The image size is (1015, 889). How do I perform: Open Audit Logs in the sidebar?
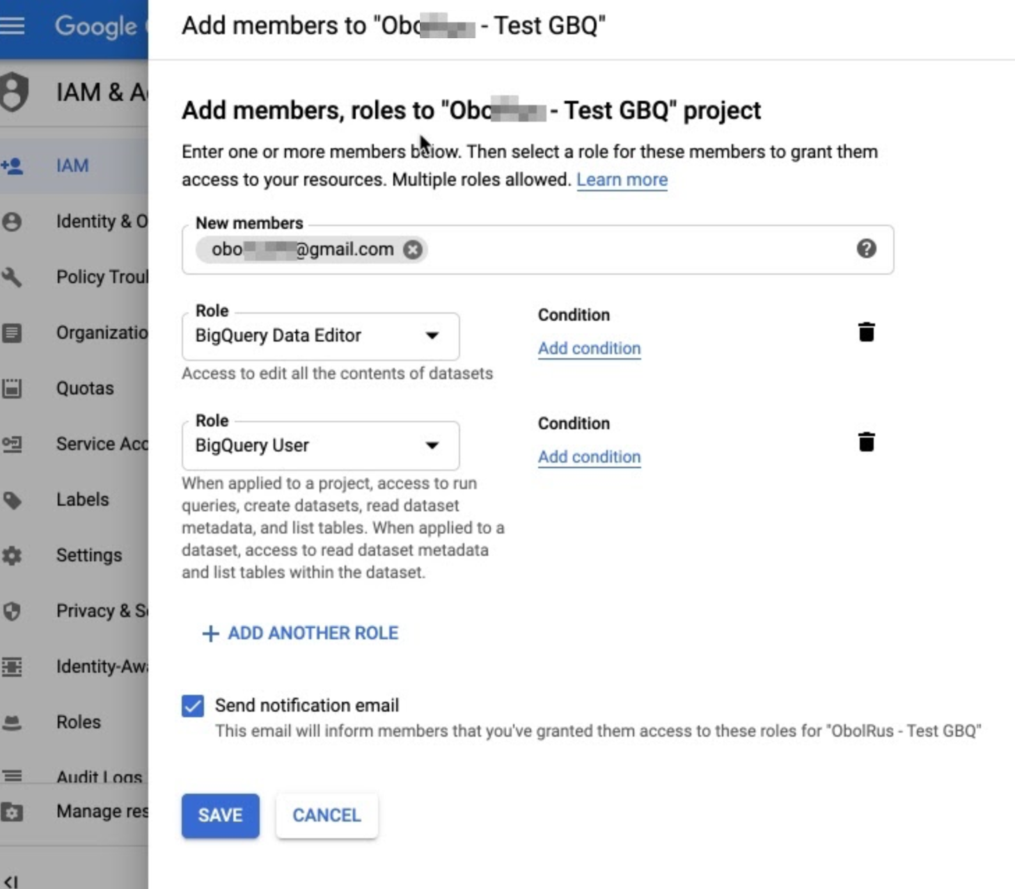(99, 776)
